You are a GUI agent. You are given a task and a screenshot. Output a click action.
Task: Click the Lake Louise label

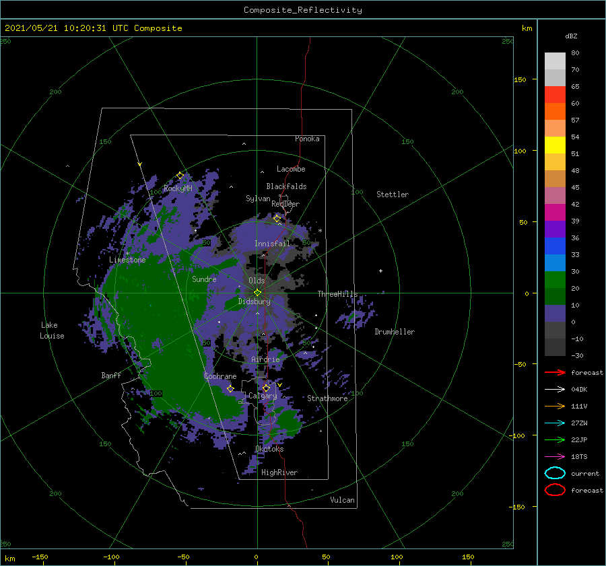tap(52, 330)
